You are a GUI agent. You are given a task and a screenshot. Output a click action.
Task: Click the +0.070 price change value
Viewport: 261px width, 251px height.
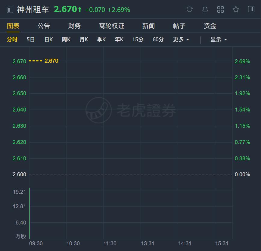click(95, 10)
